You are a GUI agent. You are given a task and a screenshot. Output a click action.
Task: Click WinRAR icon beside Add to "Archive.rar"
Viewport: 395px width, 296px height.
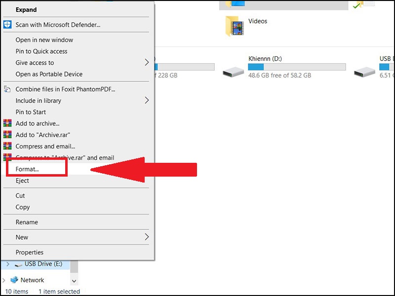(x=7, y=135)
